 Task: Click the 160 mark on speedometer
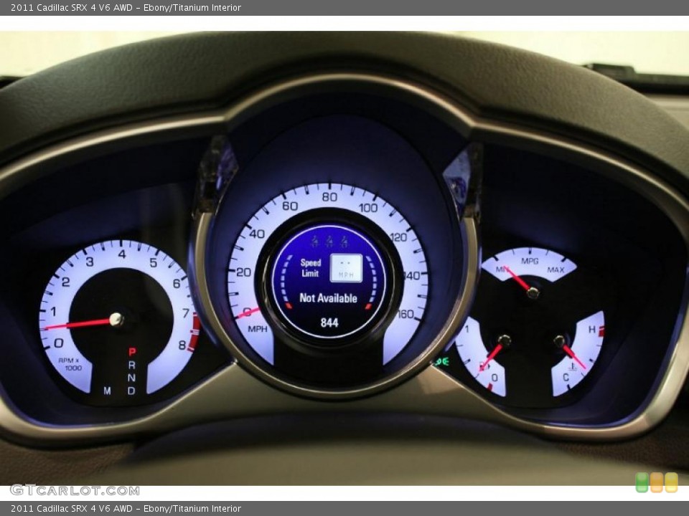coord(406,314)
